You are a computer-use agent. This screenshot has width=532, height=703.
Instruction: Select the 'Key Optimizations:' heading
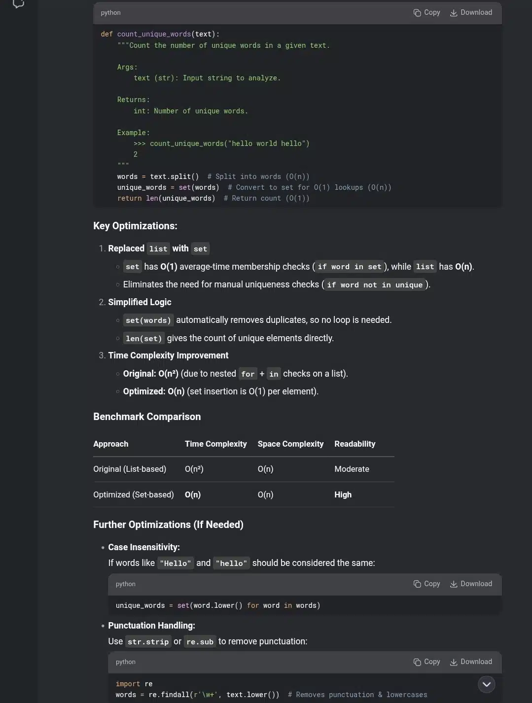tap(135, 226)
